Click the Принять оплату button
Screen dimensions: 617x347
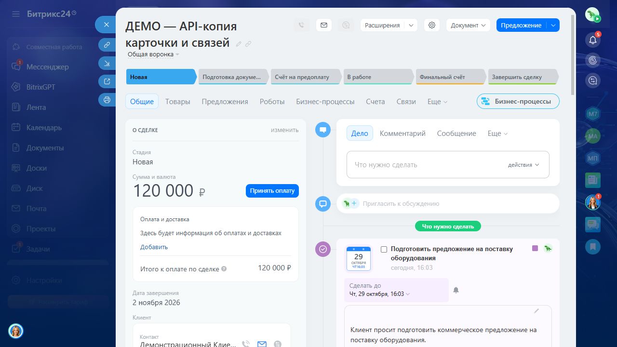[272, 191]
